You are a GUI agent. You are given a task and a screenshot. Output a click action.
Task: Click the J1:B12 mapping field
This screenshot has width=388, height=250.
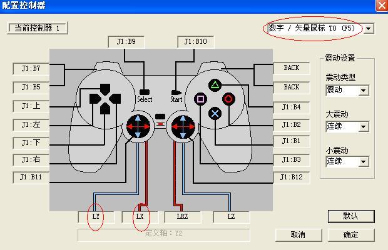tap(292, 177)
